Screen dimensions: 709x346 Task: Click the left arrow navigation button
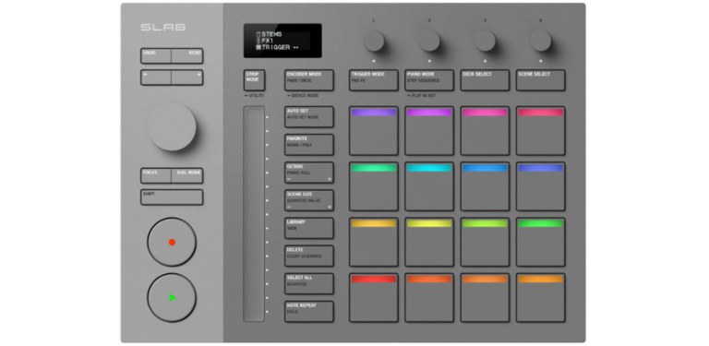[156, 78]
